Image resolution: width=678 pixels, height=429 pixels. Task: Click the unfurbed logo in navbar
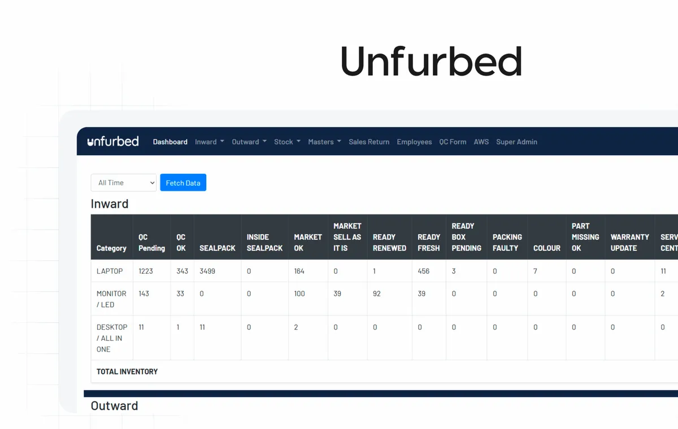pos(113,141)
